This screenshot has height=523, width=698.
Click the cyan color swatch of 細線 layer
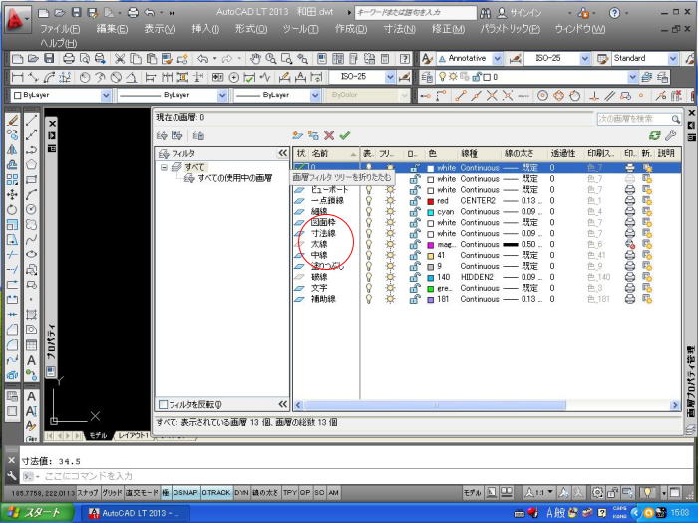(x=431, y=212)
